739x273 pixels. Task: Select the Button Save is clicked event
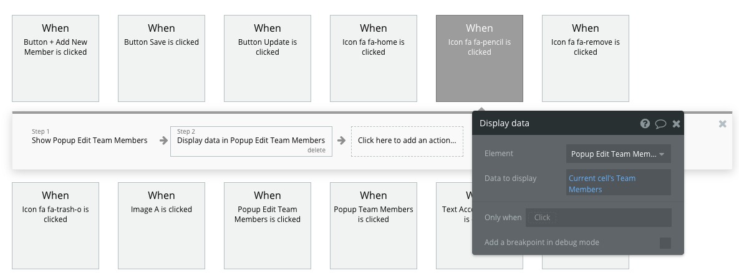pos(162,58)
